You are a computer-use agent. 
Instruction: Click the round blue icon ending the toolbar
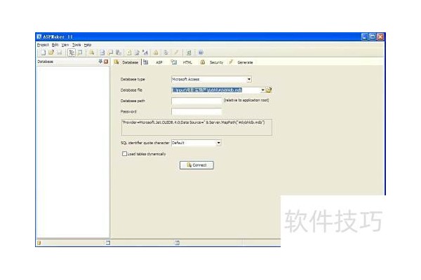tap(201, 52)
